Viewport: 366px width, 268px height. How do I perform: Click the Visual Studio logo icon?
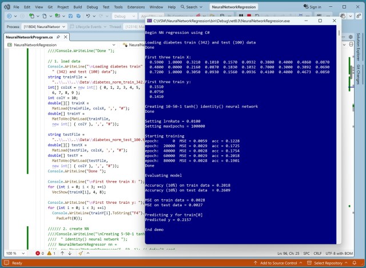6,6
